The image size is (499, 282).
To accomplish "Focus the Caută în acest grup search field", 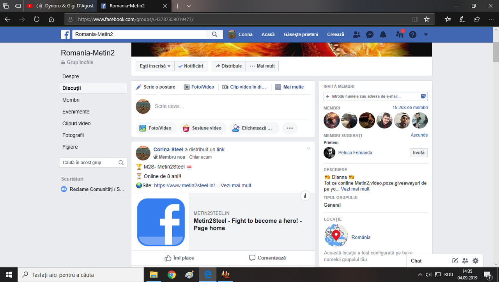I will (93, 163).
